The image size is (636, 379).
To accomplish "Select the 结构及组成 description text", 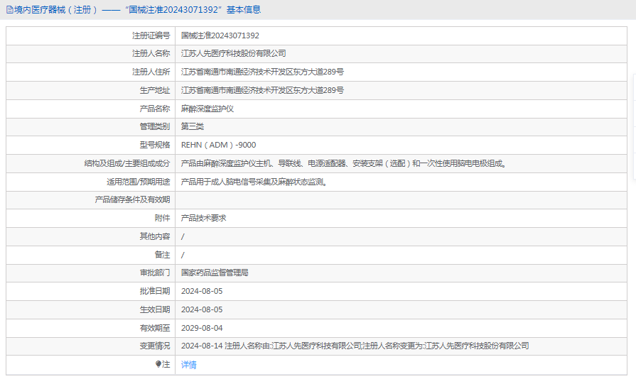I will (x=343, y=163).
